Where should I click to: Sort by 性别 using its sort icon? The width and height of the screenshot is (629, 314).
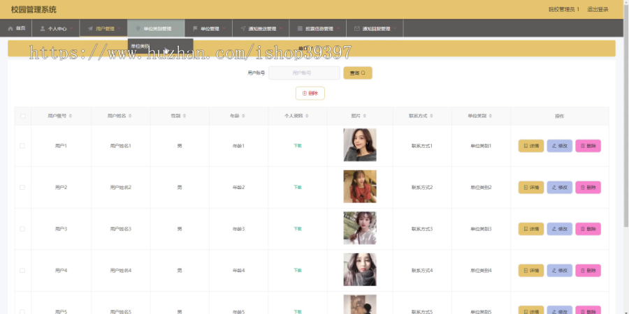(x=184, y=116)
